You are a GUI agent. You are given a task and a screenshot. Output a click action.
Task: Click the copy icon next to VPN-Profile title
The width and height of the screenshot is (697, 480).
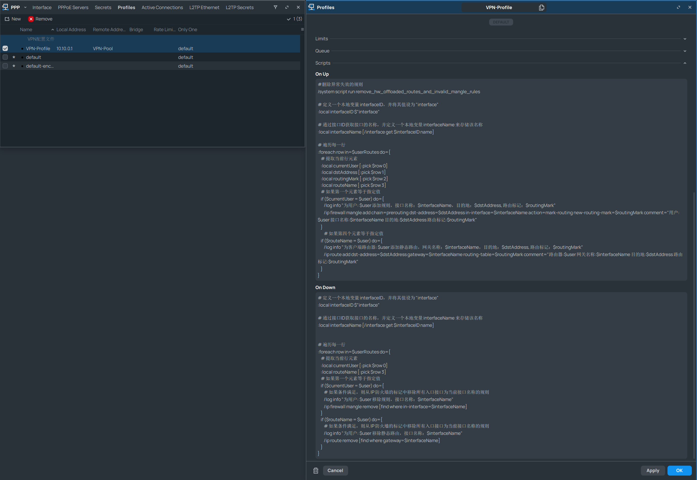pos(541,8)
